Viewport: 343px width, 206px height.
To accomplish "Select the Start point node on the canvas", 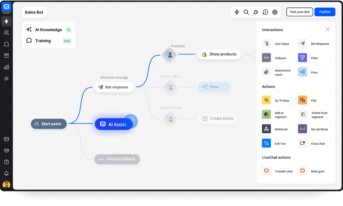I will tap(48, 124).
